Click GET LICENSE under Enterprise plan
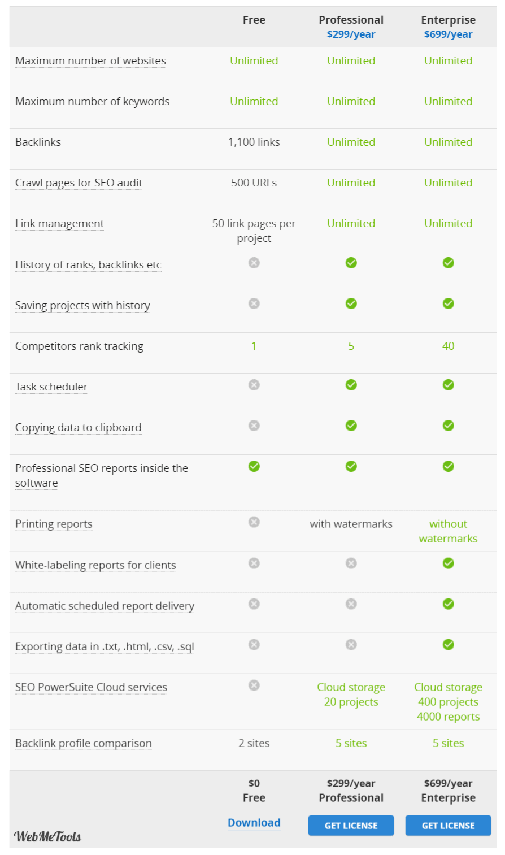505x855 pixels. [x=449, y=826]
